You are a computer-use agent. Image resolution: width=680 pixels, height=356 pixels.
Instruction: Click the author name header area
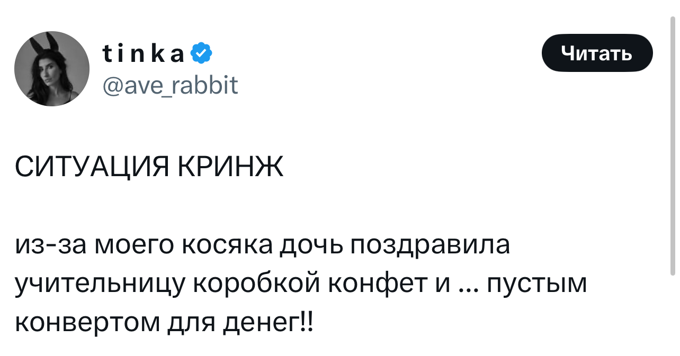(x=142, y=52)
